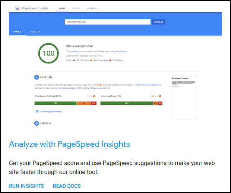Open the HOME tab
This screenshot has height=193, width=231.
pos(62,9)
